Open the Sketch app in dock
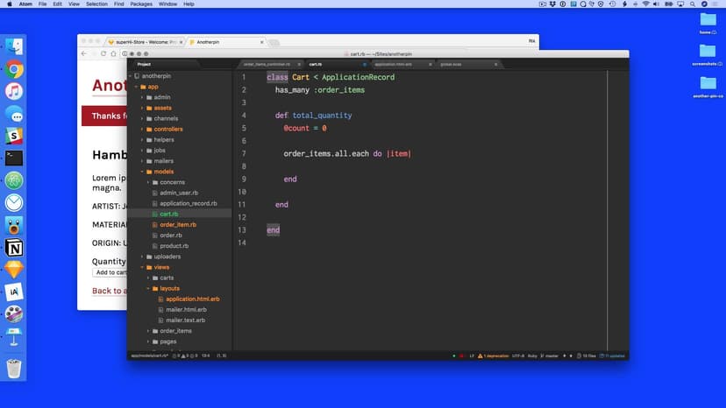The height and width of the screenshot is (408, 726). 14,271
